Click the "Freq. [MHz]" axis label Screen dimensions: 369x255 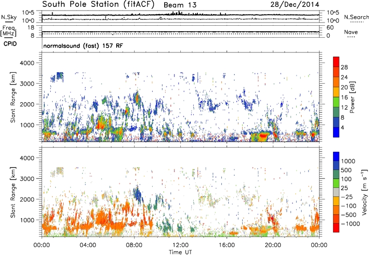coord(8,31)
